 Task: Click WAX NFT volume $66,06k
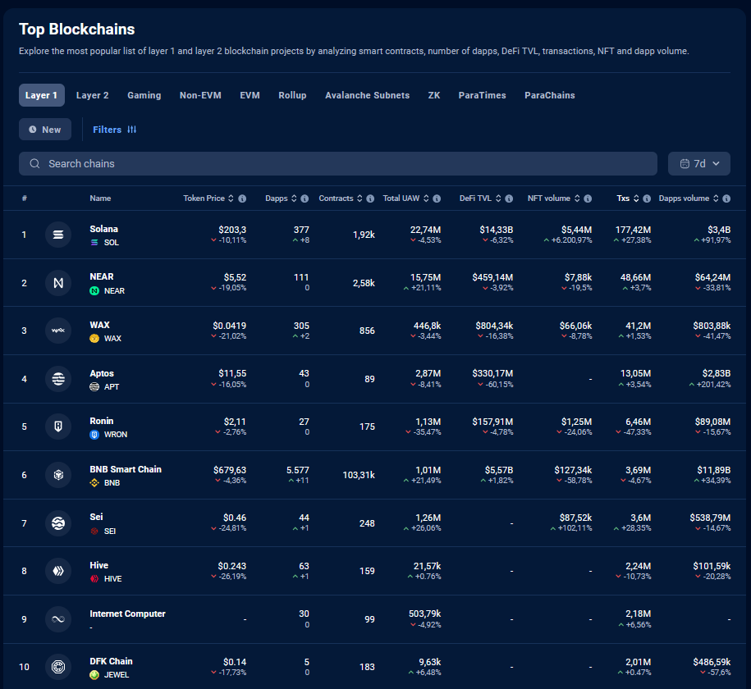[x=575, y=326]
